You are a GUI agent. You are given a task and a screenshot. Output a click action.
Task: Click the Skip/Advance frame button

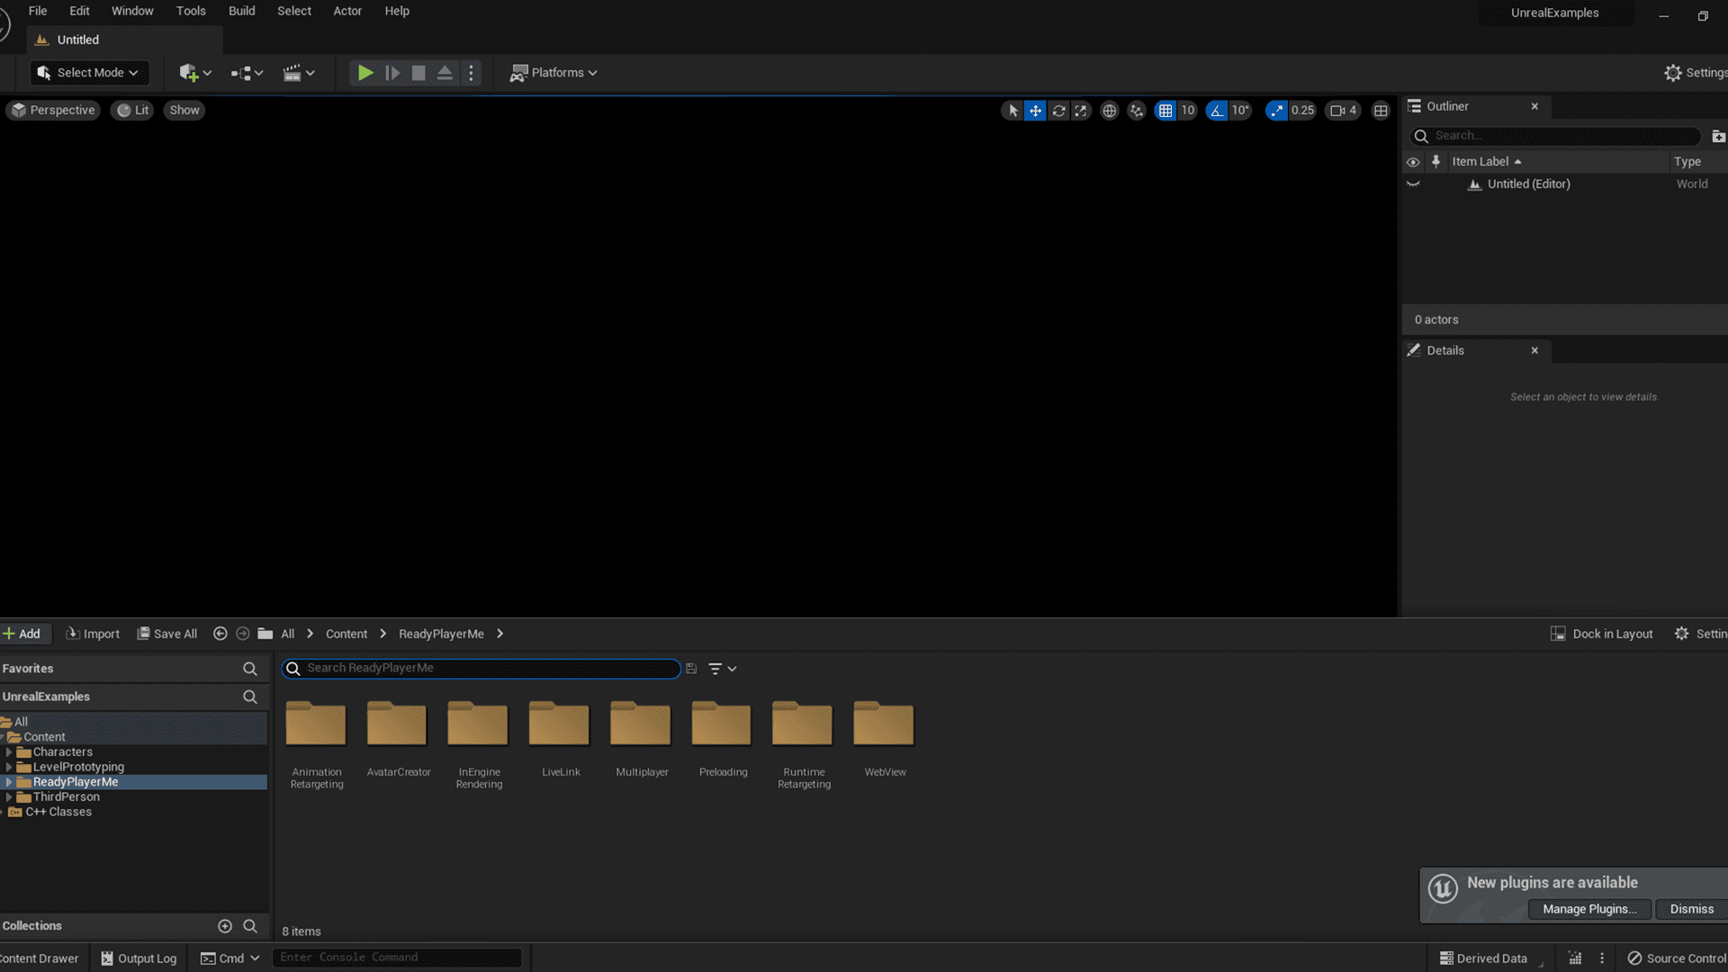pos(392,73)
